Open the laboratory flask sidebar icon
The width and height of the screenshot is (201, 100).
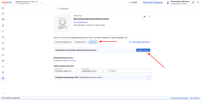click(x=3, y=49)
